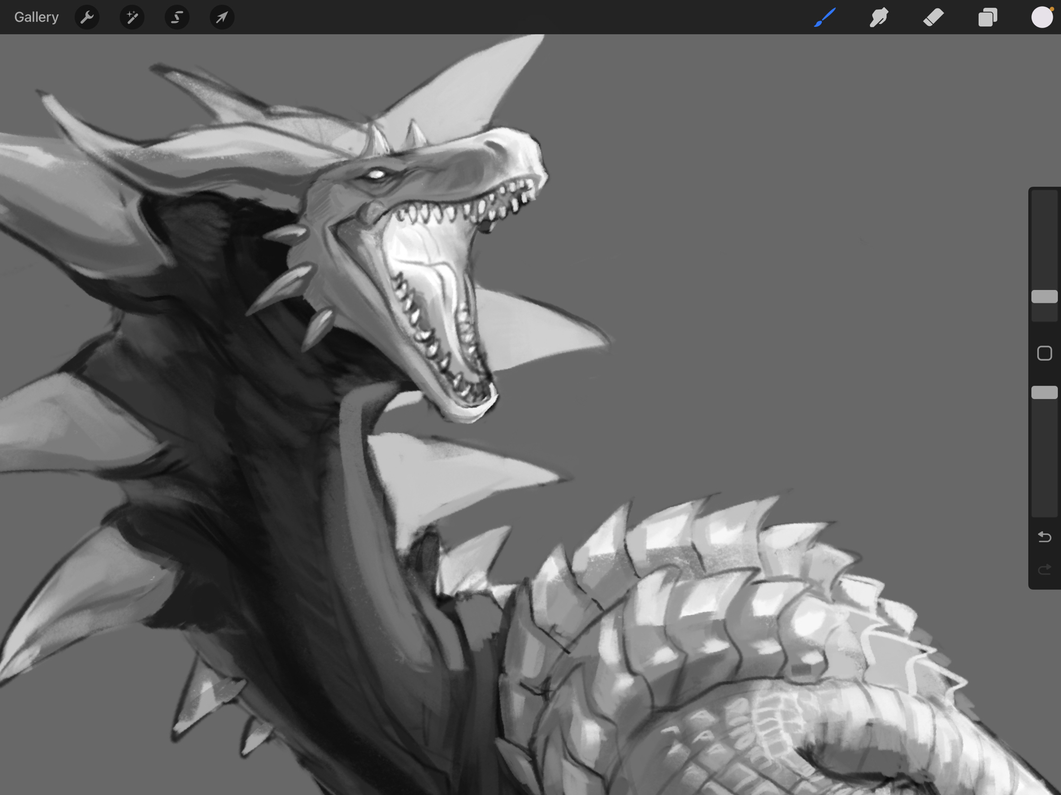
Task: Select the Smudge tool
Action: click(x=879, y=17)
